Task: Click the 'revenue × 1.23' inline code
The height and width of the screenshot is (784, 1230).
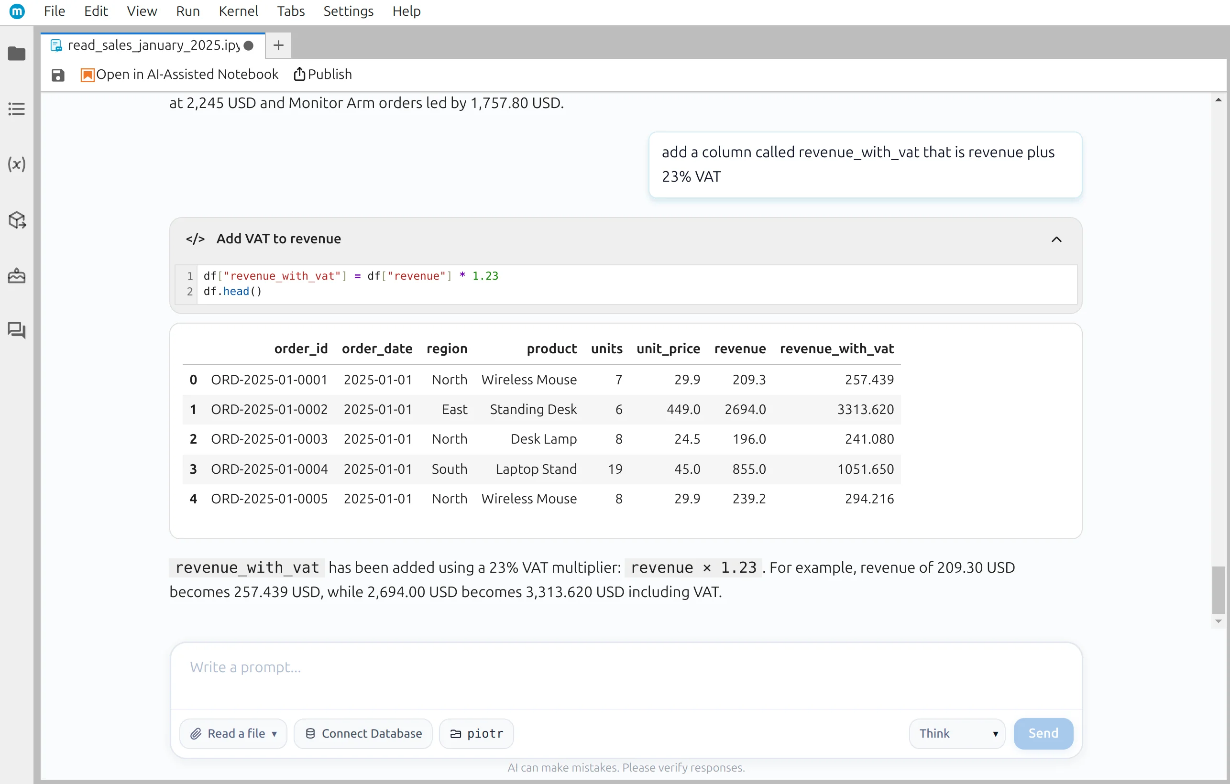Action: click(x=693, y=567)
